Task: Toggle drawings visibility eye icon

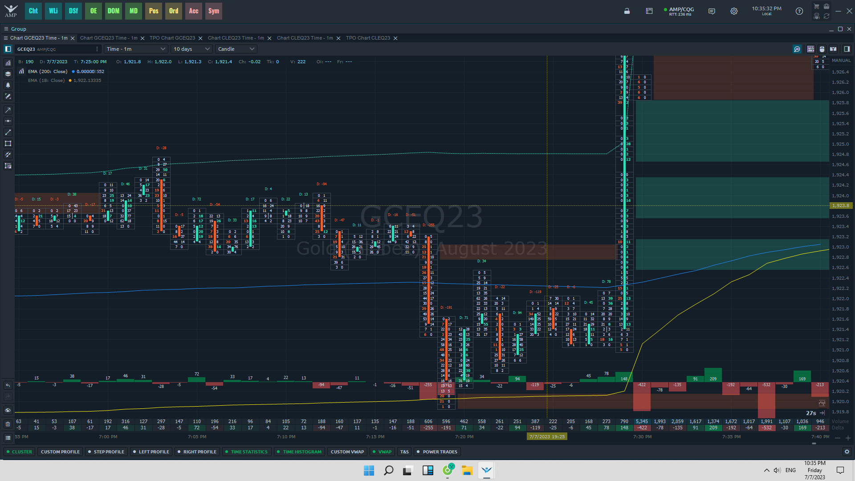Action: pos(8,410)
